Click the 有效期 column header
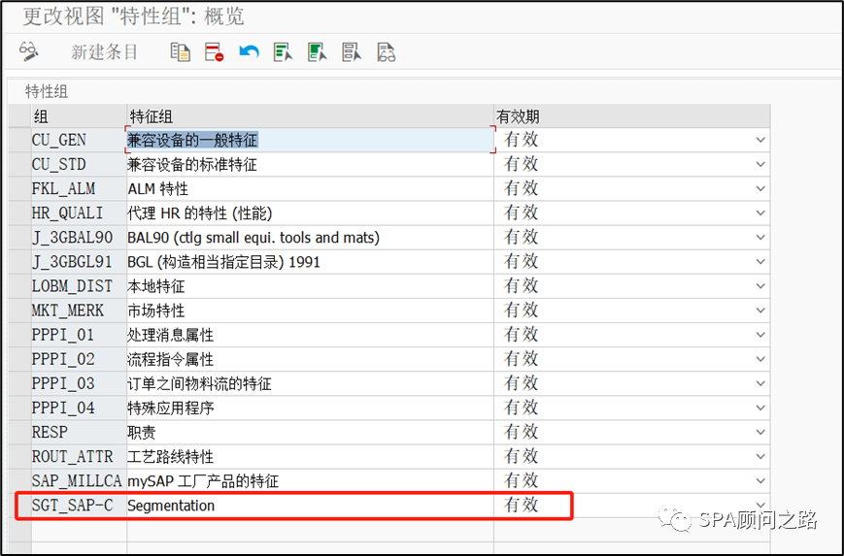 pos(631,116)
